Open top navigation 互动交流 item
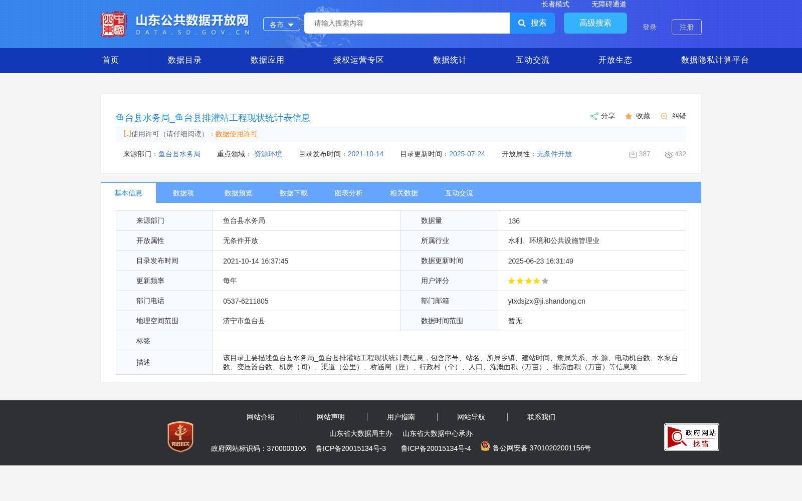The image size is (802, 501). tap(532, 60)
